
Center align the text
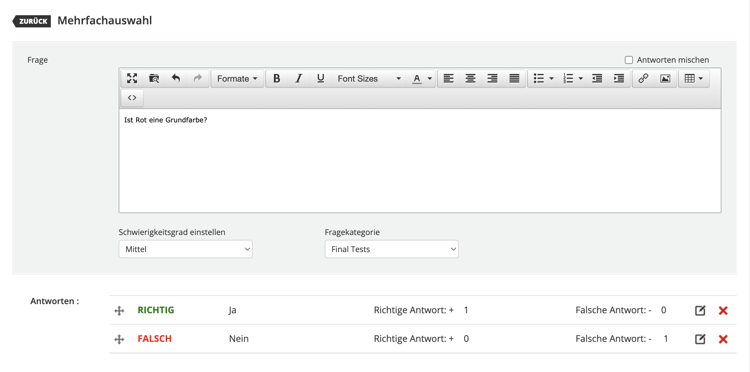click(470, 79)
